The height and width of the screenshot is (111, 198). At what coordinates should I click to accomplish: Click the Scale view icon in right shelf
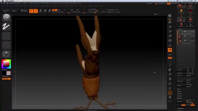(170, 75)
